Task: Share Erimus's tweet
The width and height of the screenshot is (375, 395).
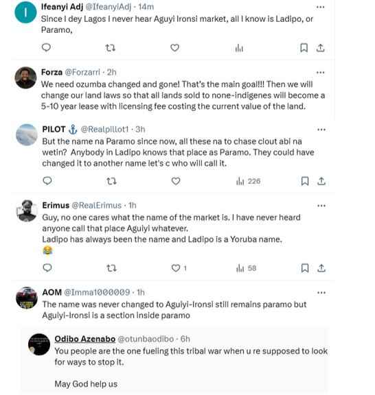Action: tap(321, 268)
